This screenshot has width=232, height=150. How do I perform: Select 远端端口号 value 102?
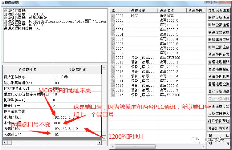pyautogui.click(x=77, y=134)
